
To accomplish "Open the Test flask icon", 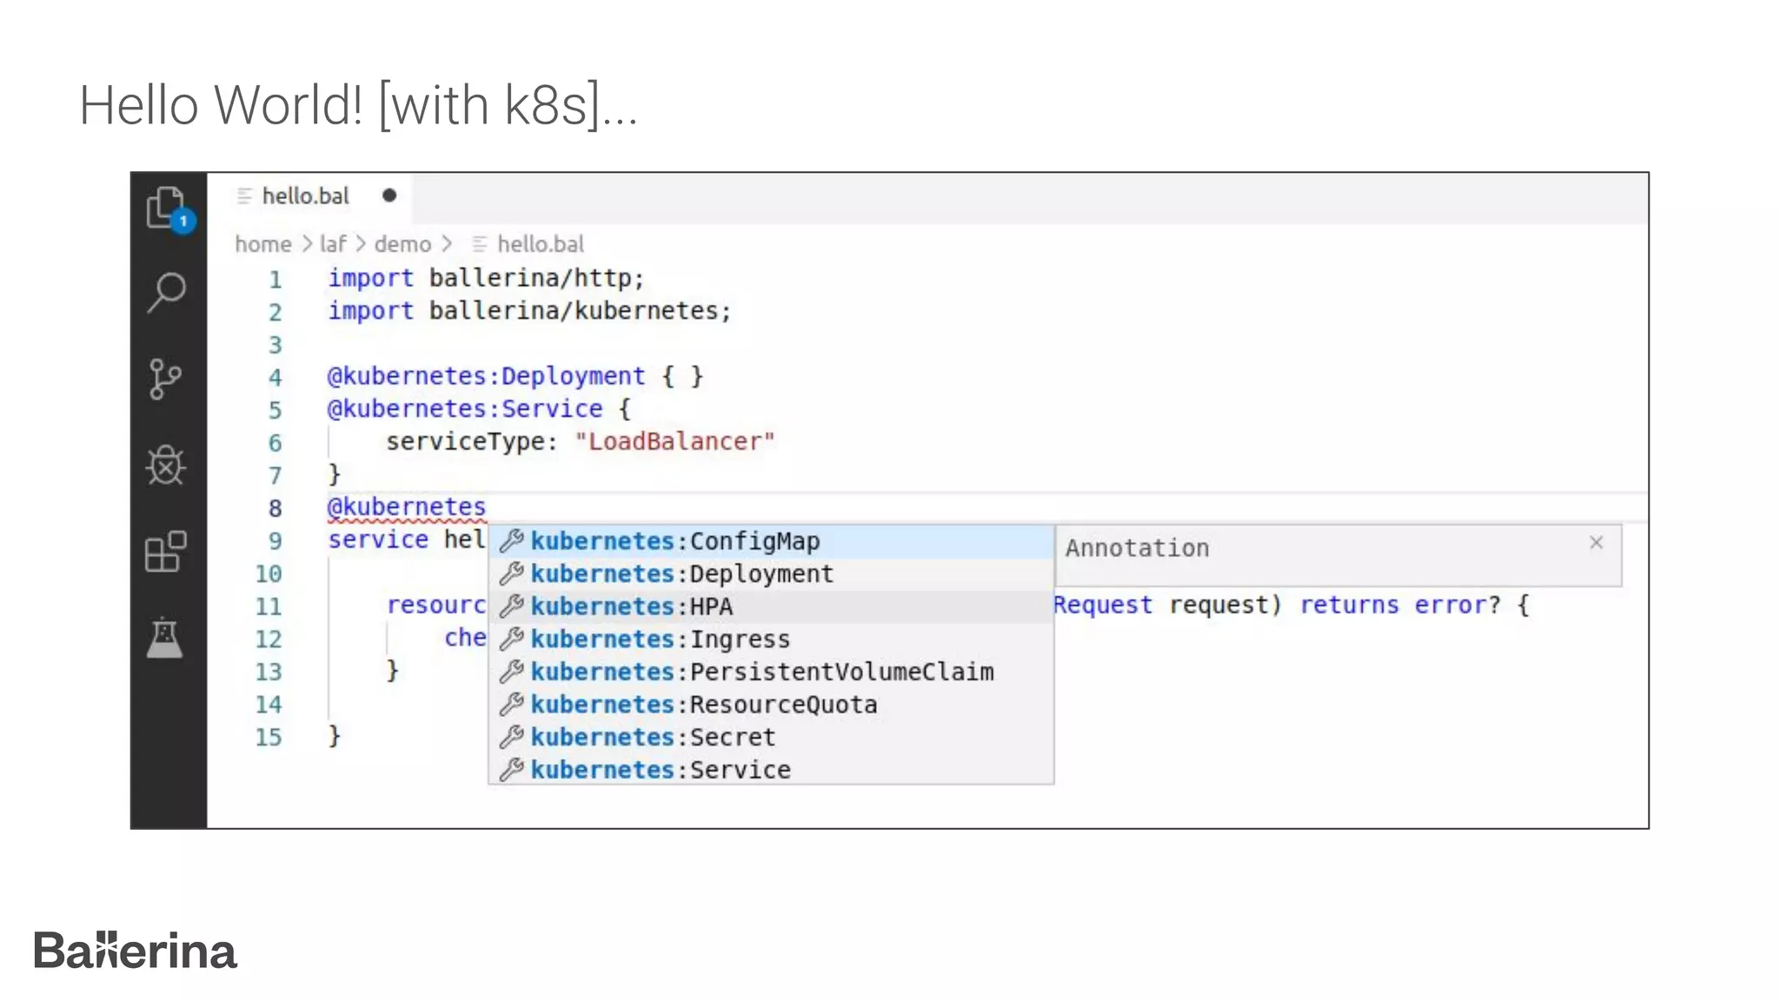I will pyautogui.click(x=165, y=639).
